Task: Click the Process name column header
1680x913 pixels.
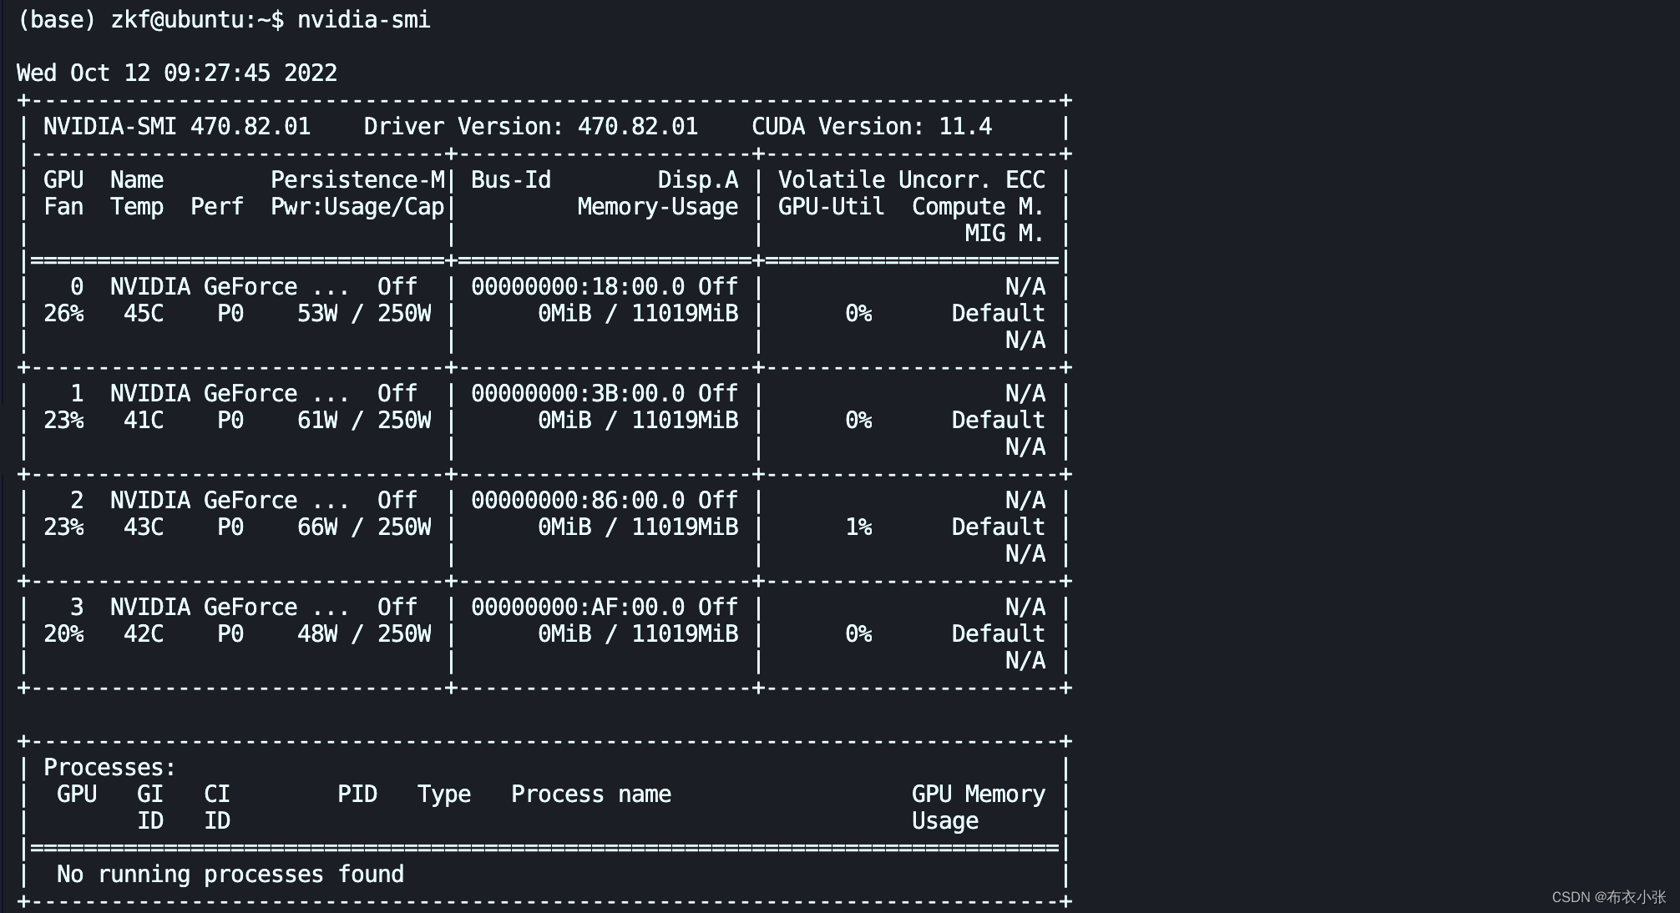Action: 591,794
